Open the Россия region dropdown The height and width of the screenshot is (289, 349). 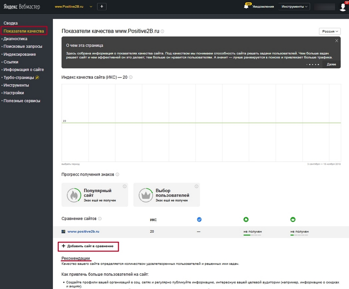[x=330, y=31]
